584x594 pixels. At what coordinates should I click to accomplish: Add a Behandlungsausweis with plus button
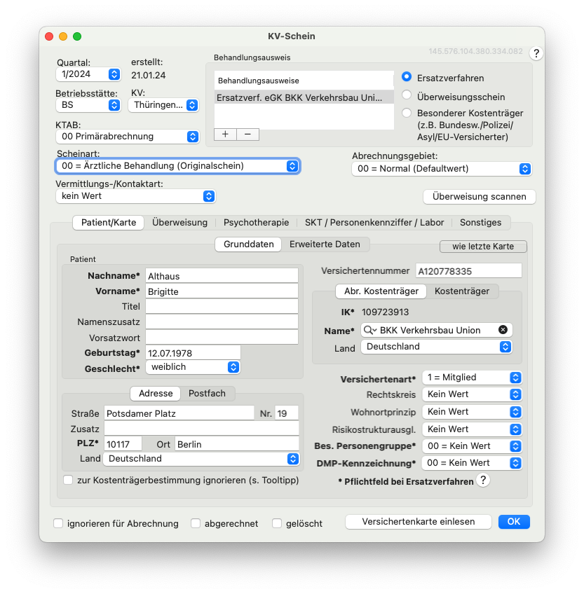coord(225,134)
